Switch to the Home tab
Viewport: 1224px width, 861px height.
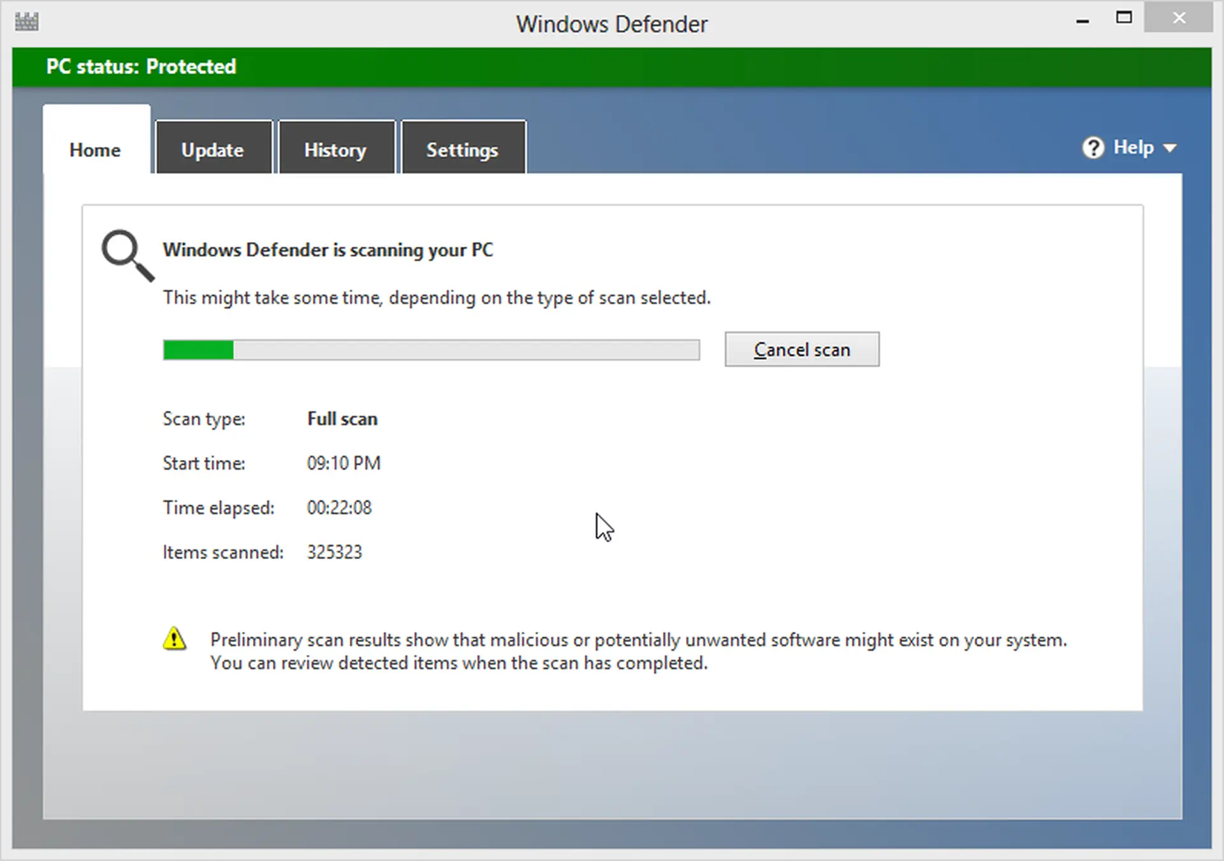click(x=96, y=139)
